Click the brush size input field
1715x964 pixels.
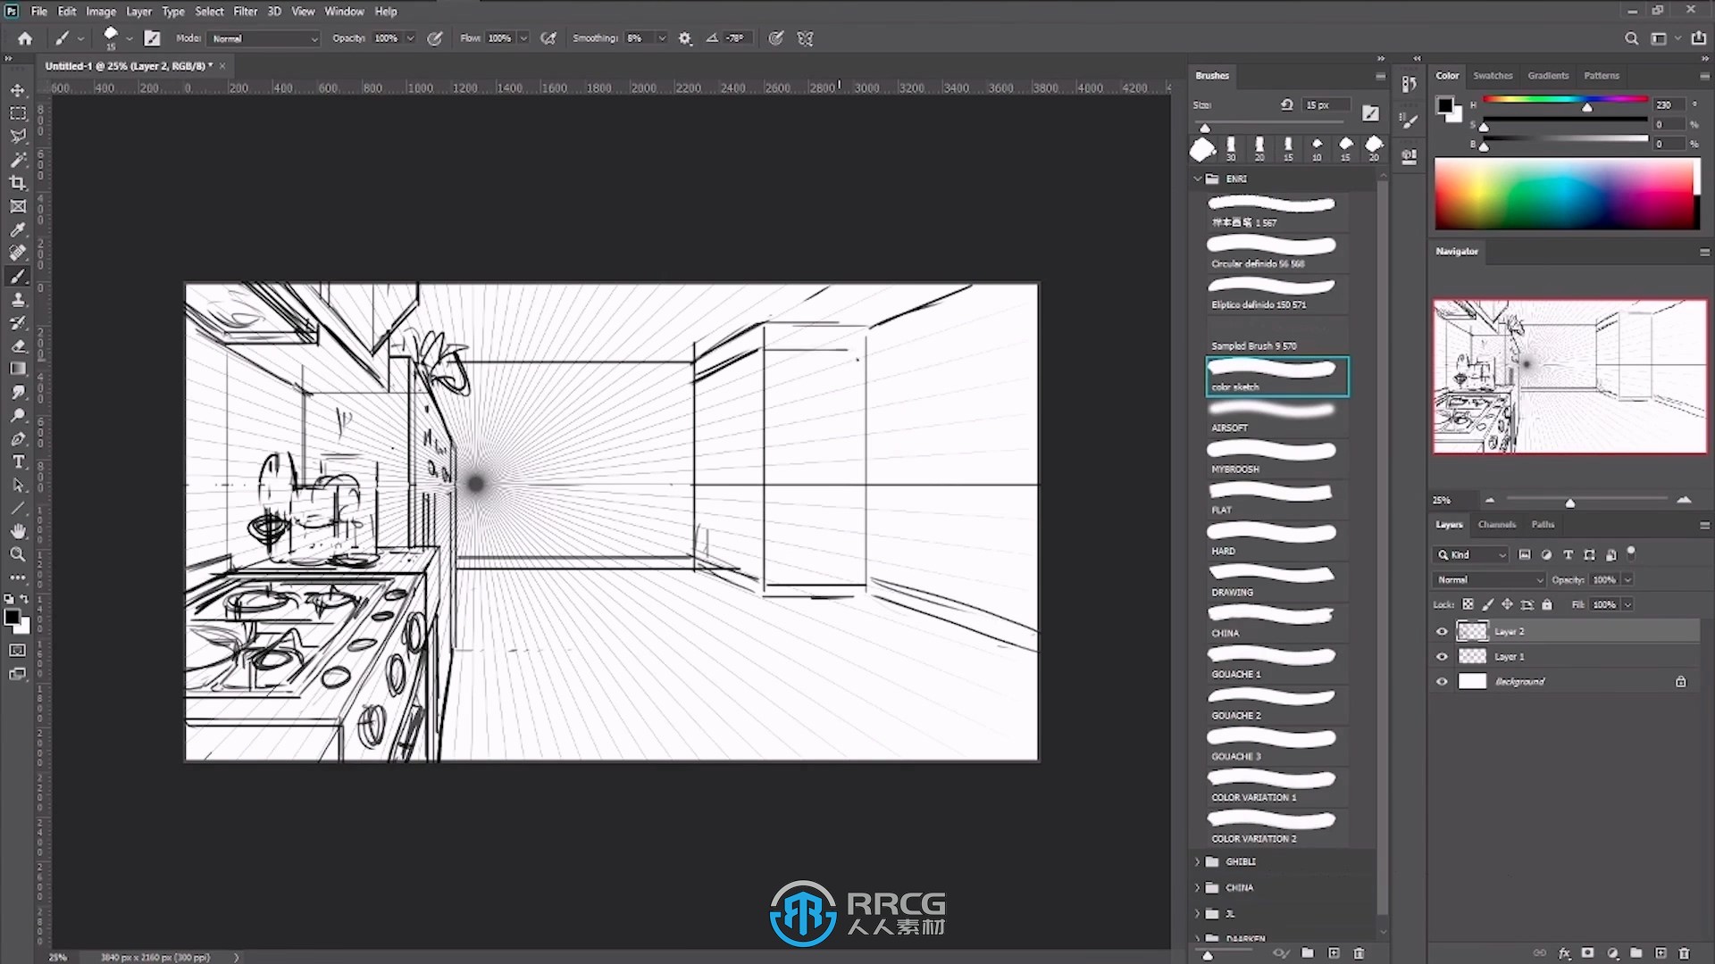point(1325,105)
